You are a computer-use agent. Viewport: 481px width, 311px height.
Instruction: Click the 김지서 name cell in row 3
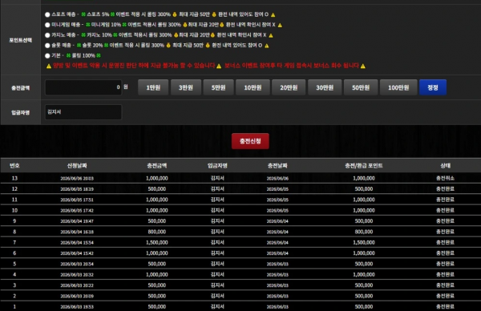coord(217,285)
